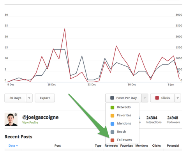Pick the Reach metric option
The height and width of the screenshot is (151, 187).
[121, 132]
